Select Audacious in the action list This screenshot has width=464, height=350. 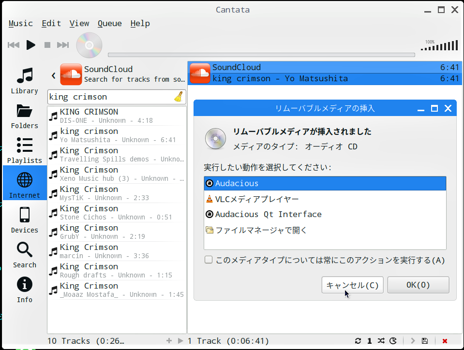point(325,183)
